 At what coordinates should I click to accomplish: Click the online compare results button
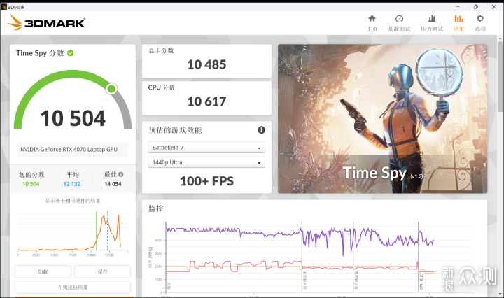point(73,287)
